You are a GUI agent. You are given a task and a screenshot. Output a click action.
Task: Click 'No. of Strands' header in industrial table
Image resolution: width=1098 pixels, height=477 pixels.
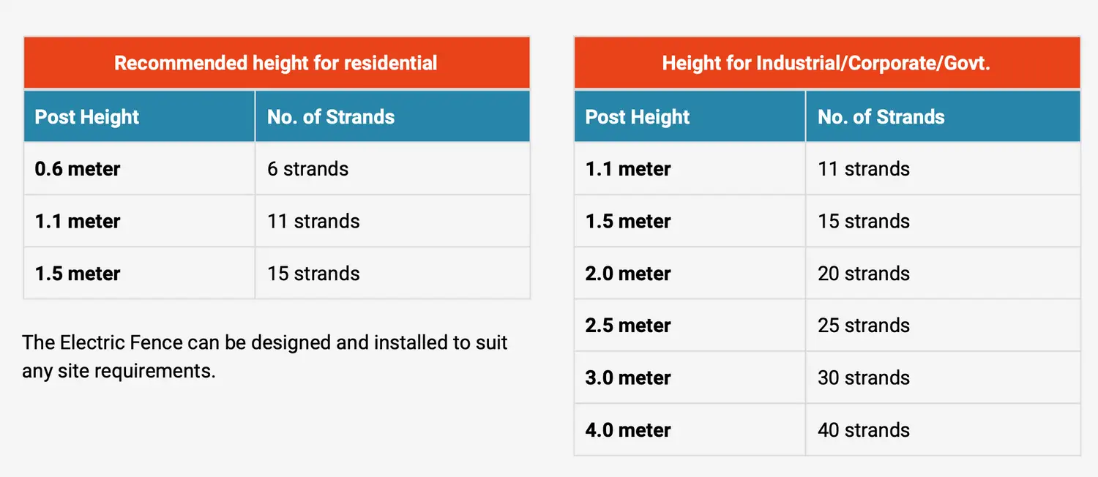tap(881, 117)
